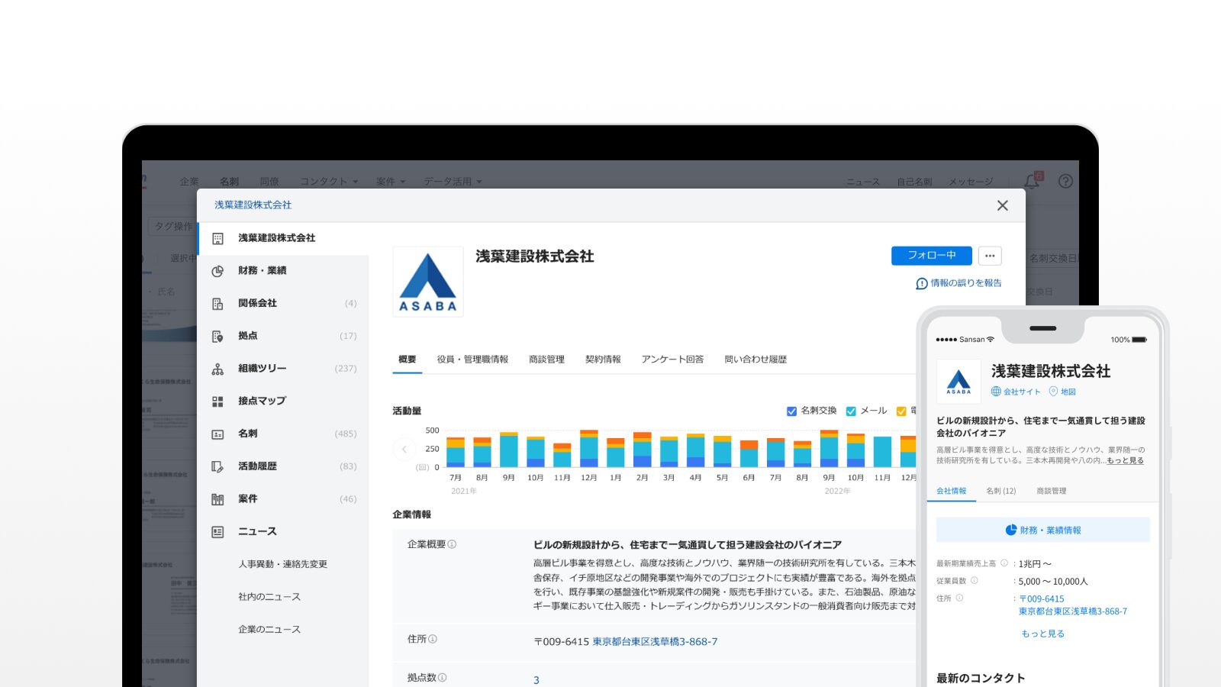The image size is (1221, 687).
Task: Toggle the 名刺交換 checkbox
Action: coord(791,411)
